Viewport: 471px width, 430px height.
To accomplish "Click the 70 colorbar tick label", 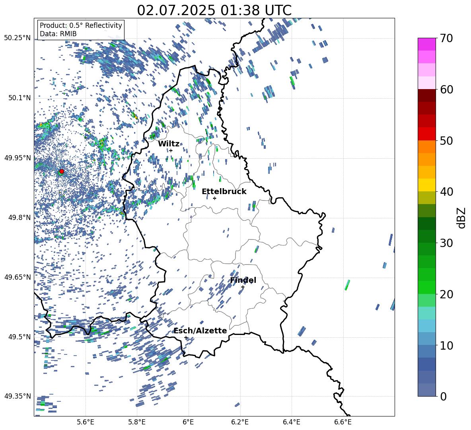I will 446,39.
